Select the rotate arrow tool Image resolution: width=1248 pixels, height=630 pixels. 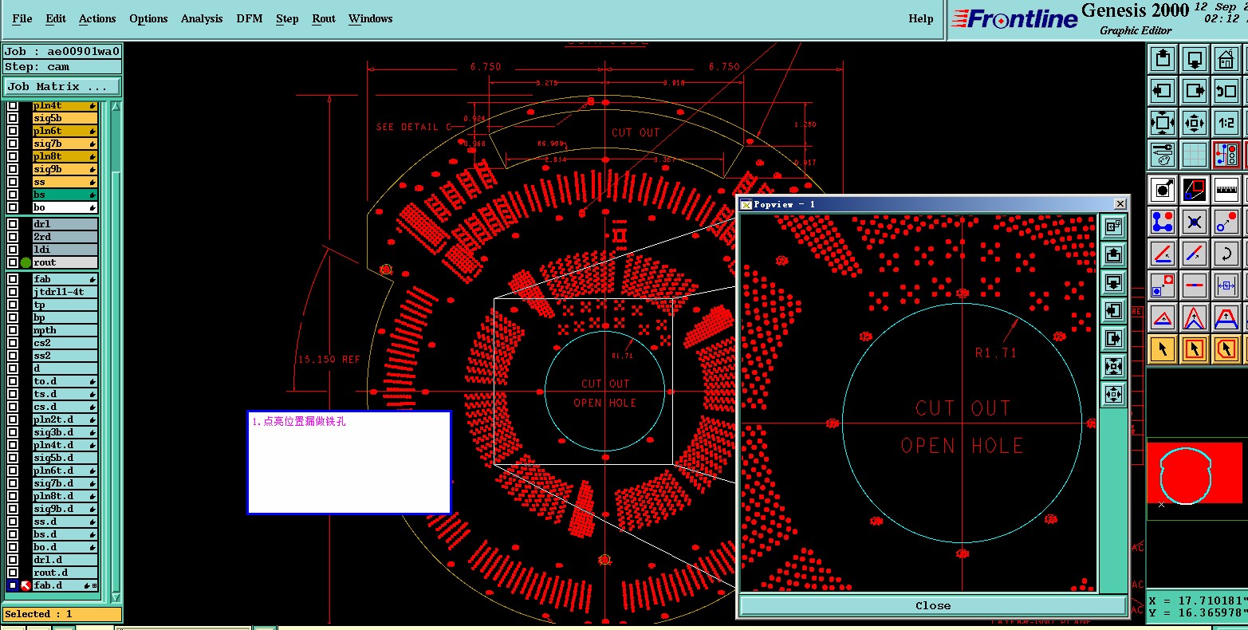pos(1226,254)
